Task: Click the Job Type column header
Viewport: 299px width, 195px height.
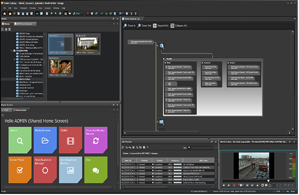Action: tap(203, 160)
